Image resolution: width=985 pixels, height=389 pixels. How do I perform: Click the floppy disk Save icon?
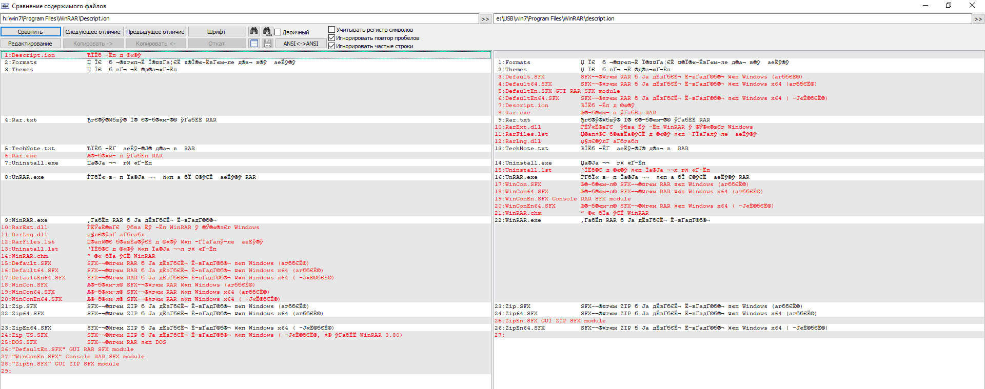(267, 44)
